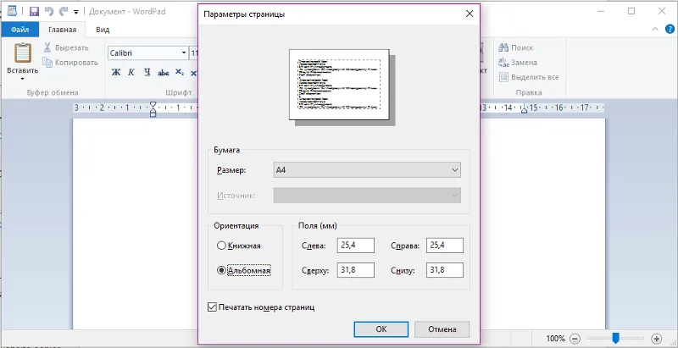The width and height of the screenshot is (678, 348).
Task: Click the 100% zoom level text
Action: pos(555,339)
